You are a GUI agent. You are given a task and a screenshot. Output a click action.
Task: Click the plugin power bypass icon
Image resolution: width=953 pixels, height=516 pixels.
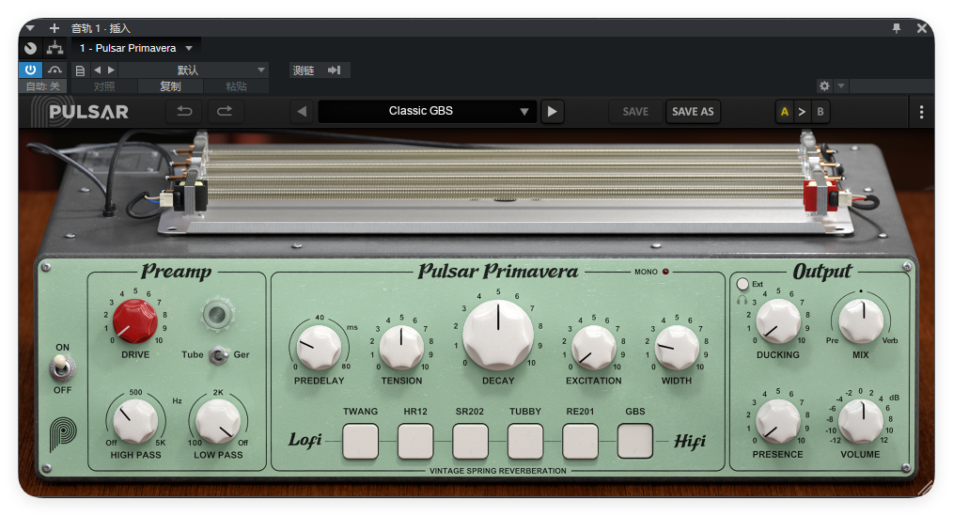coord(30,70)
